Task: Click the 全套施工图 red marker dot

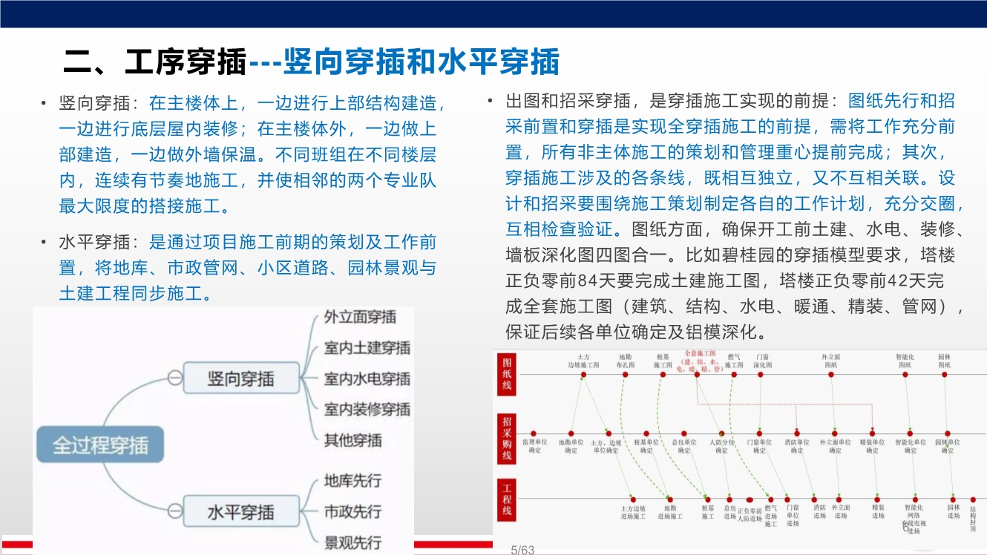Action: point(698,375)
